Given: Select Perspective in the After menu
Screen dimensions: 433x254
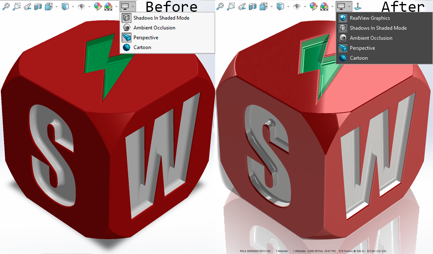Looking at the screenshot, I should (384, 48).
